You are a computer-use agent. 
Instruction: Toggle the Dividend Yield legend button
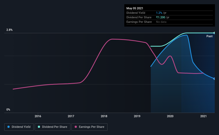tap(19, 127)
